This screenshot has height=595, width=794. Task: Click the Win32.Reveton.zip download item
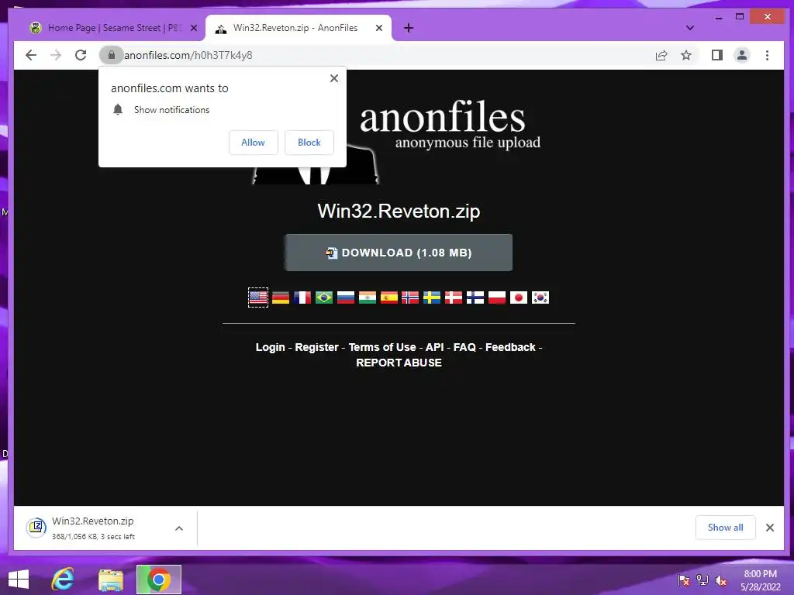pos(94,528)
